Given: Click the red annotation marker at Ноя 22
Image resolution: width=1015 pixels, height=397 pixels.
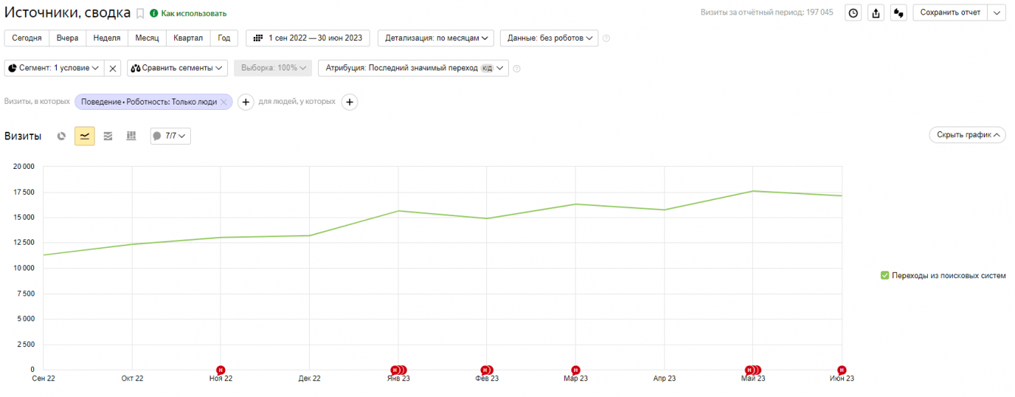Looking at the screenshot, I should tap(221, 370).
